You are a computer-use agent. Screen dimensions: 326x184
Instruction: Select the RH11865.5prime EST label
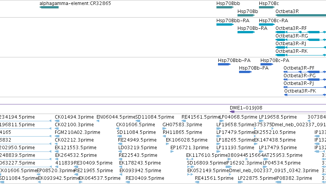pyautogui.click(x=182, y=132)
